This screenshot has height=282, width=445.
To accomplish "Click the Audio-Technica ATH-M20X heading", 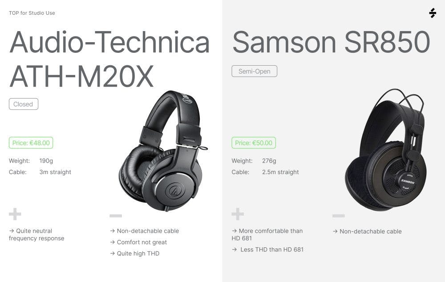I will 109,59.
